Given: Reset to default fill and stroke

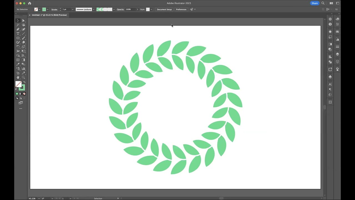Looking at the screenshot, I should 16,89.
